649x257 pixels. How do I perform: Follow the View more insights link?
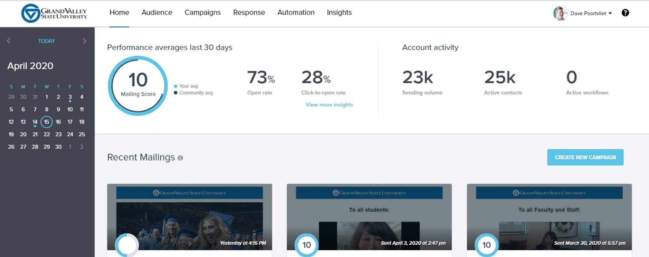329,105
